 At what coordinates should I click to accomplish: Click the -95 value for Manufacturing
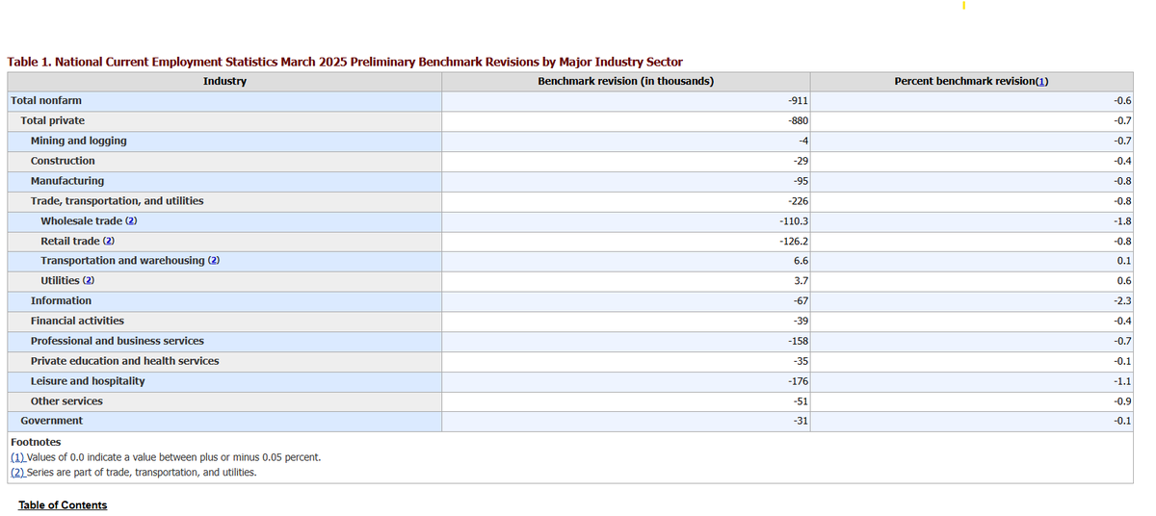[801, 181]
